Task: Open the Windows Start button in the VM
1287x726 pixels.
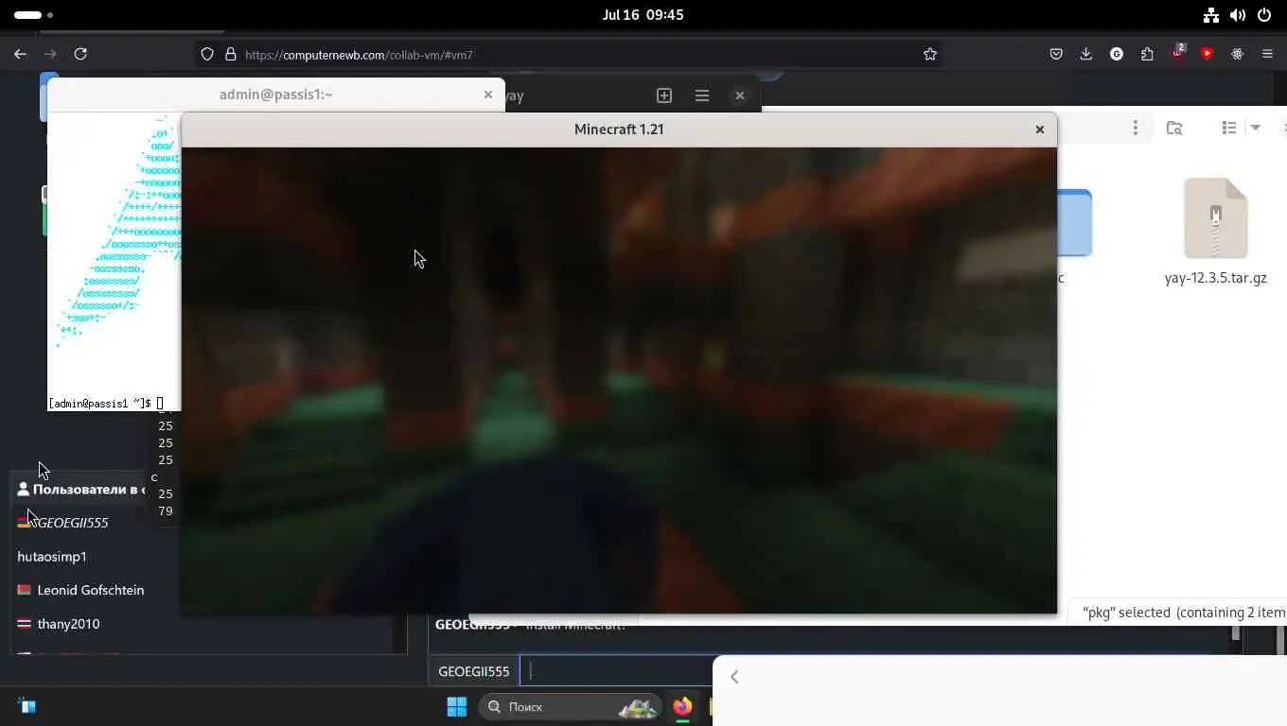Action: pos(457,706)
